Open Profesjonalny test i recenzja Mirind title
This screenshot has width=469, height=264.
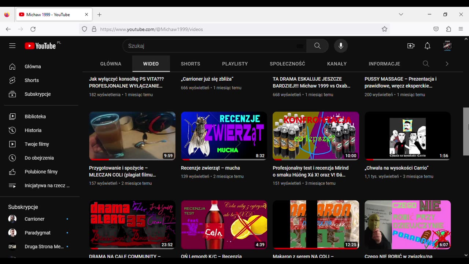311,171
